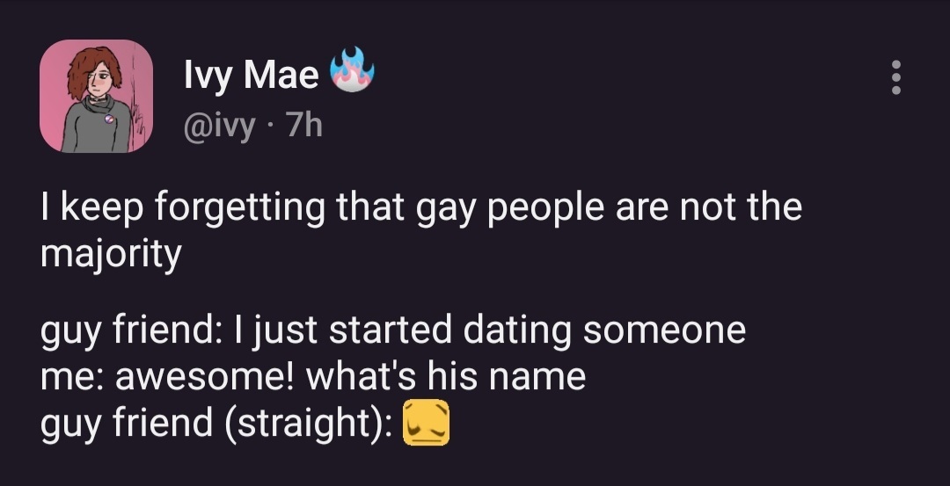The height and width of the screenshot is (486, 950).
Task: Click the dot separator before 7h
Action: tap(270, 127)
